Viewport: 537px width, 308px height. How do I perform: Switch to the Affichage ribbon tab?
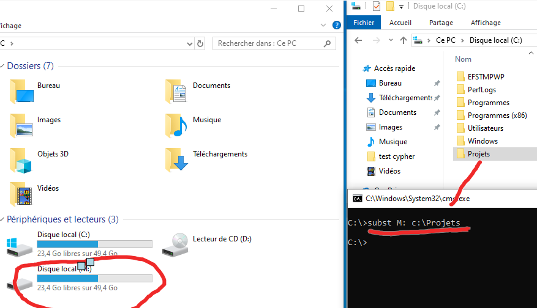point(485,23)
